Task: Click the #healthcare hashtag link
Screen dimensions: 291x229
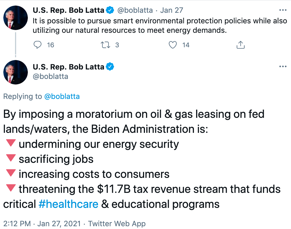Action: coord(68,204)
